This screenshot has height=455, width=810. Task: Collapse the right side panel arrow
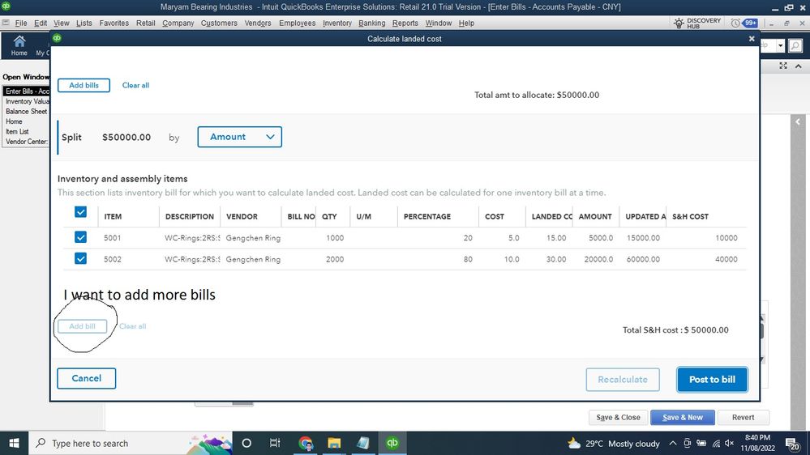click(x=798, y=122)
